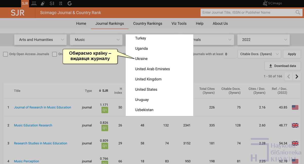The image size is (304, 164).
Task: Tick the second checkbox next to Open Access
Action: pos(54,54)
